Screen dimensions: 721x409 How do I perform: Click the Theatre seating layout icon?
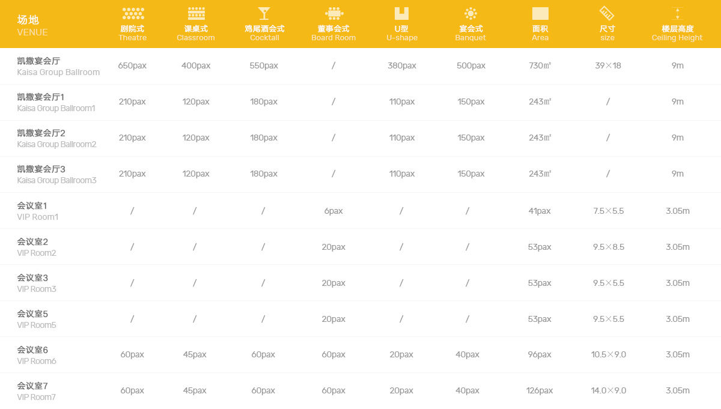[133, 14]
